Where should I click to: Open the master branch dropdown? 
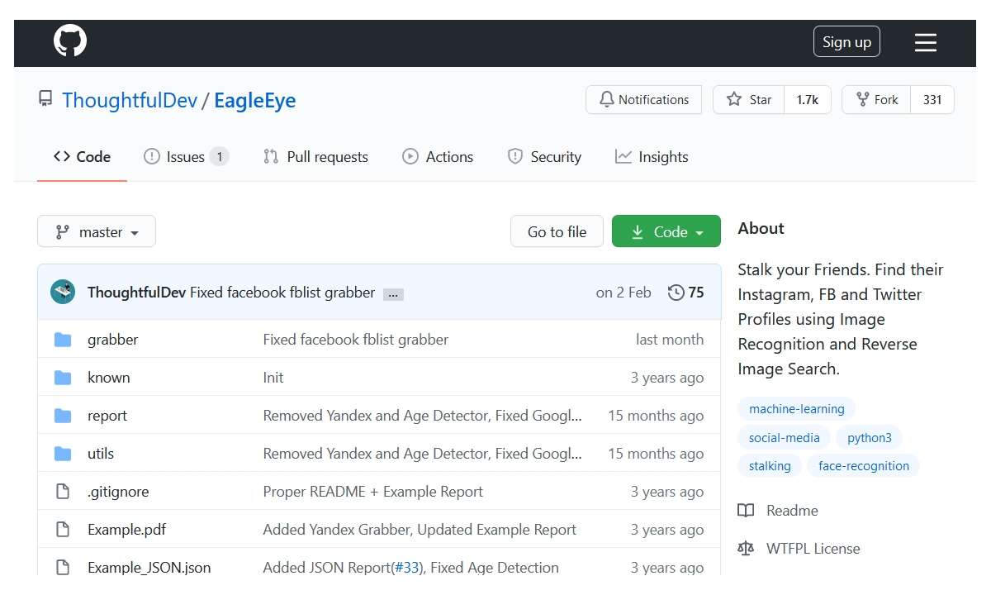click(97, 231)
